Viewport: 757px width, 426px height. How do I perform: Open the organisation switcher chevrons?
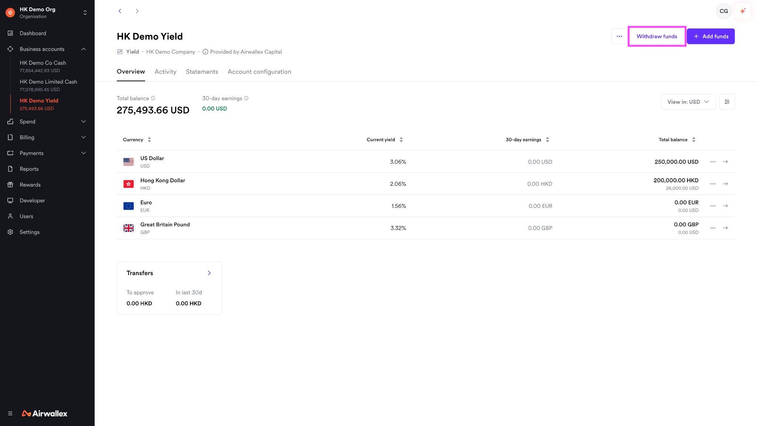coord(85,13)
